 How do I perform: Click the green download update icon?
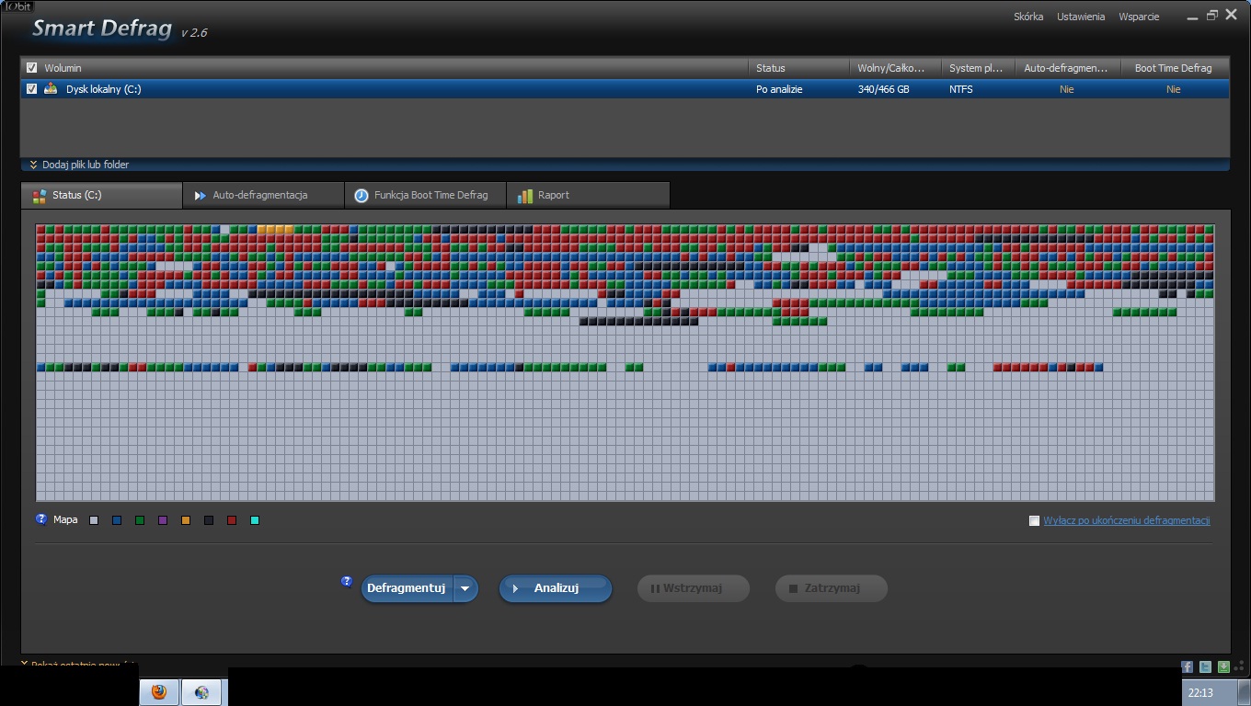point(1223,667)
